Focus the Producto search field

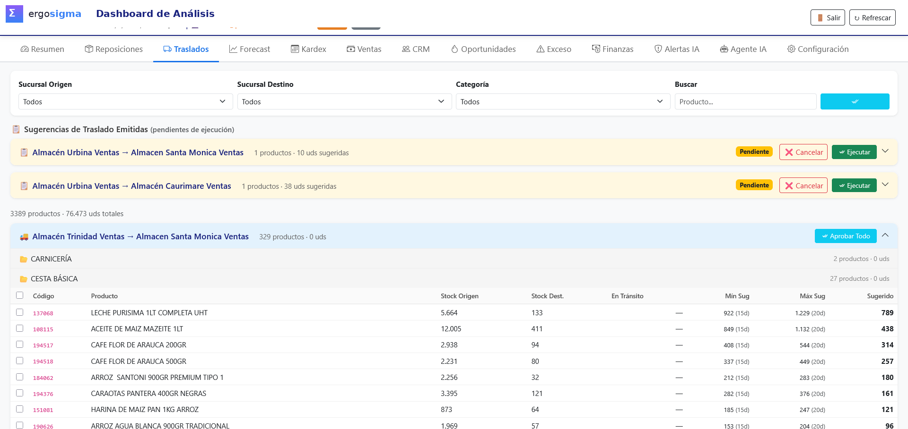(745, 101)
